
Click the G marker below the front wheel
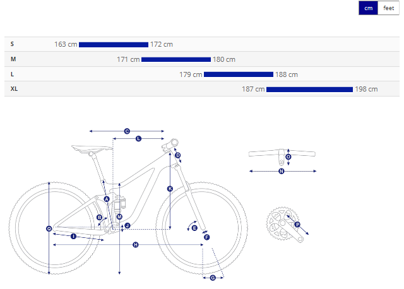213,278
